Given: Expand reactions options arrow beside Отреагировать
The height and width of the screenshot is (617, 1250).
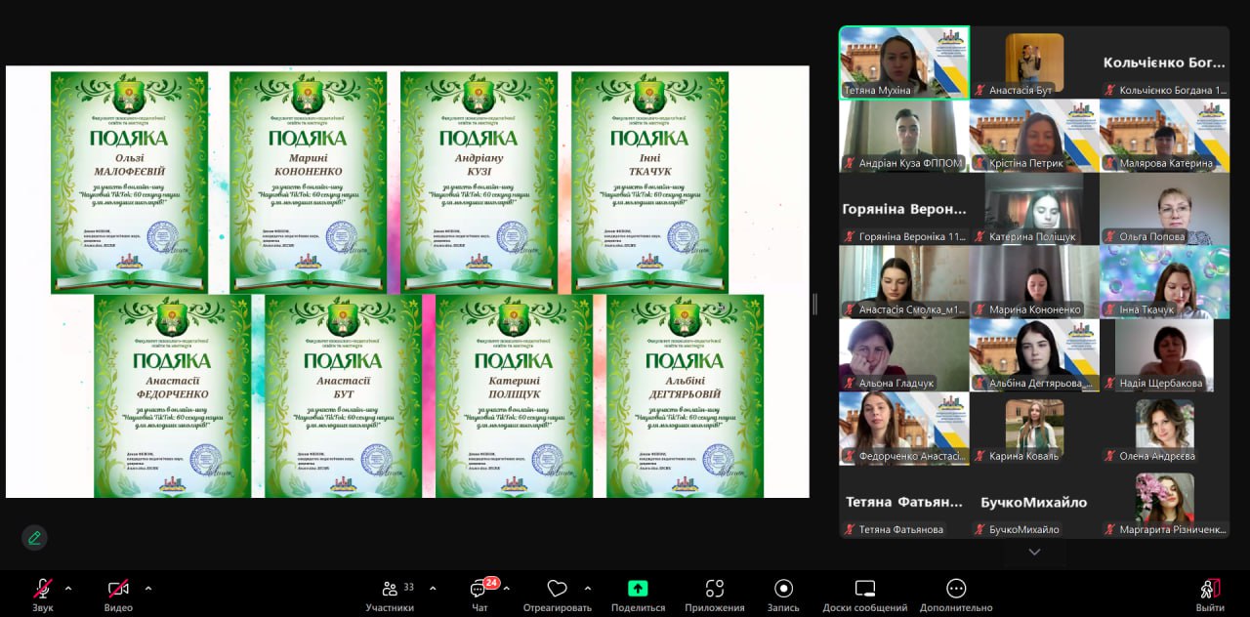Looking at the screenshot, I should click(587, 589).
